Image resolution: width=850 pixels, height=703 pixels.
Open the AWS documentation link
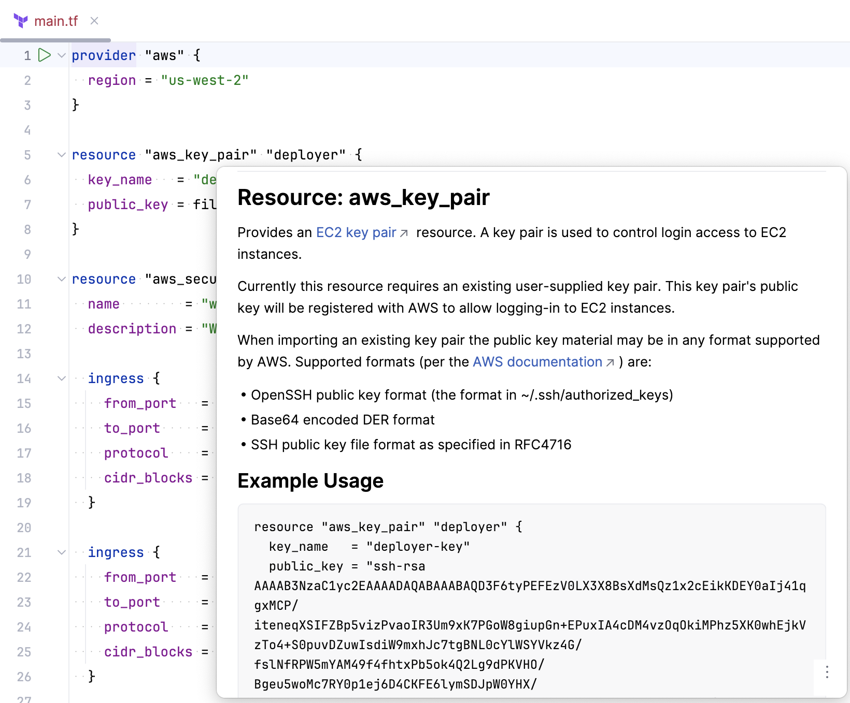[x=536, y=362]
